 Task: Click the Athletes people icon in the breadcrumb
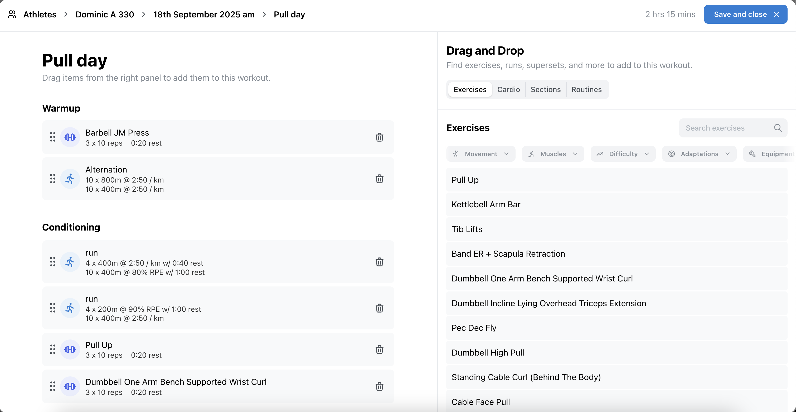click(x=12, y=14)
